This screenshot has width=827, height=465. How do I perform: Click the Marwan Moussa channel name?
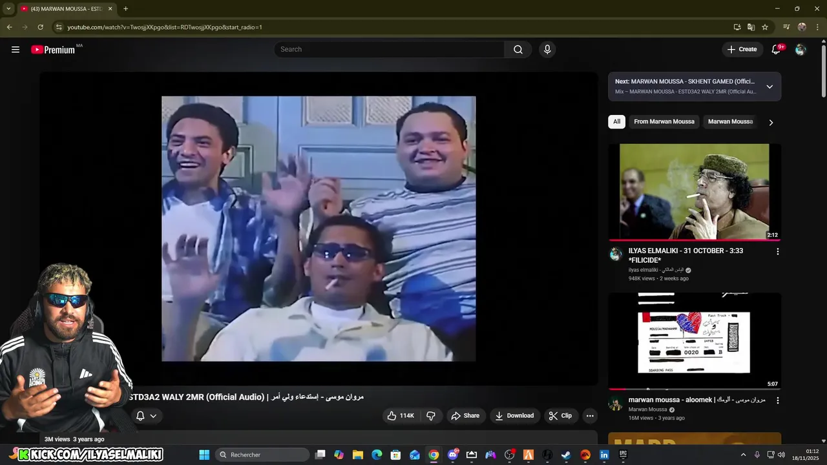click(x=647, y=409)
